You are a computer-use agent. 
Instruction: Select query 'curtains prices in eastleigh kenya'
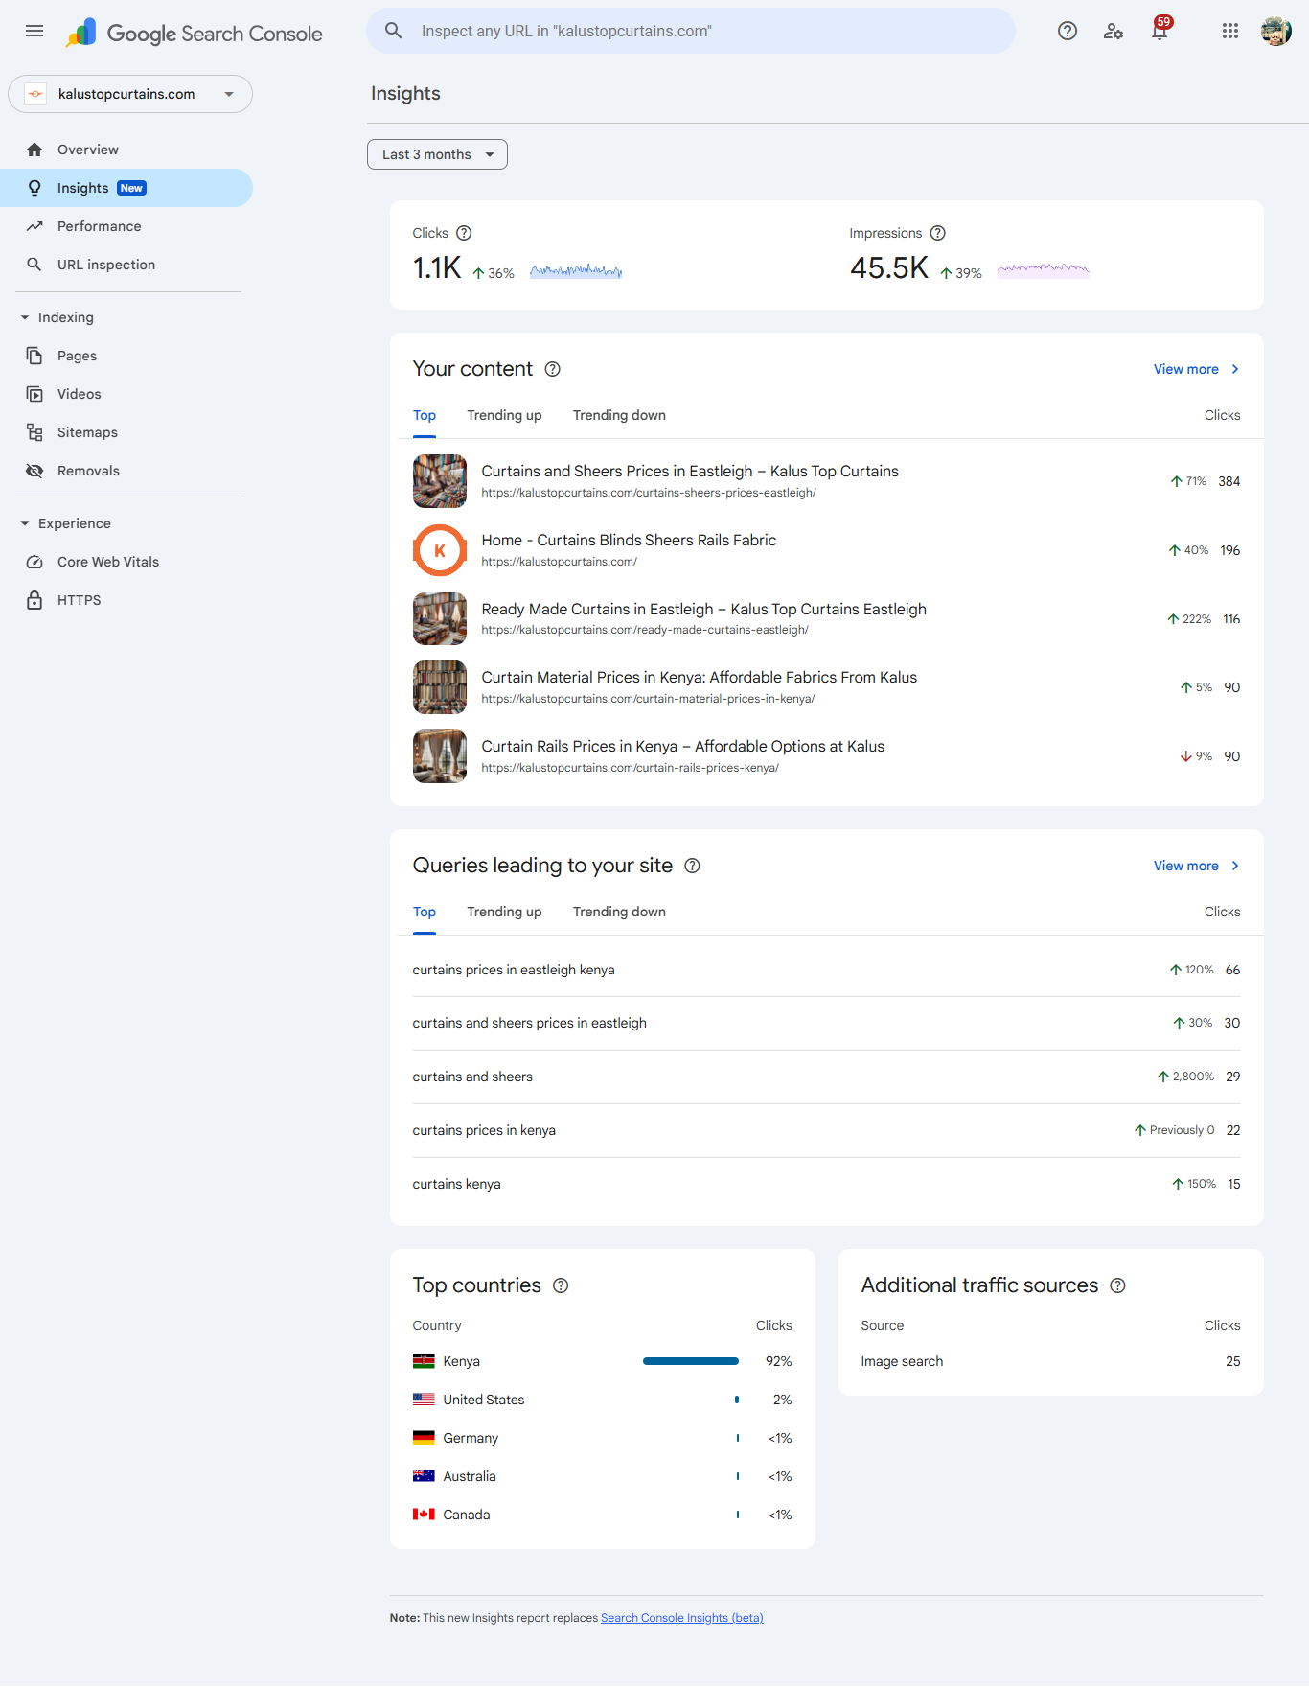point(826,970)
